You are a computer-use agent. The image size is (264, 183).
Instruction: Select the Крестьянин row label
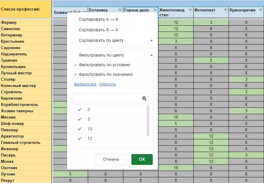(x=26, y=41)
